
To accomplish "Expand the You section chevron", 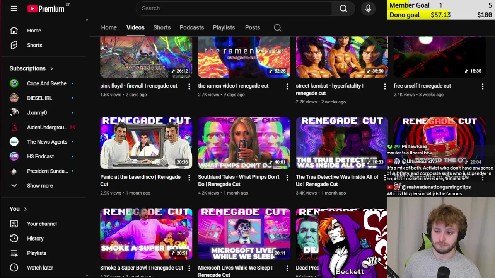I will pos(26,209).
